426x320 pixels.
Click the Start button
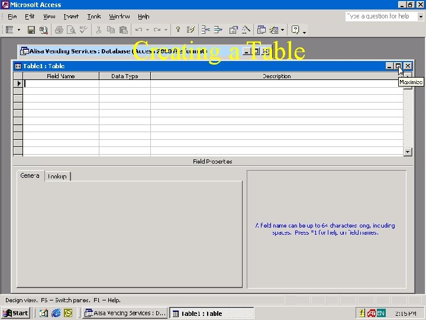[x=15, y=313]
